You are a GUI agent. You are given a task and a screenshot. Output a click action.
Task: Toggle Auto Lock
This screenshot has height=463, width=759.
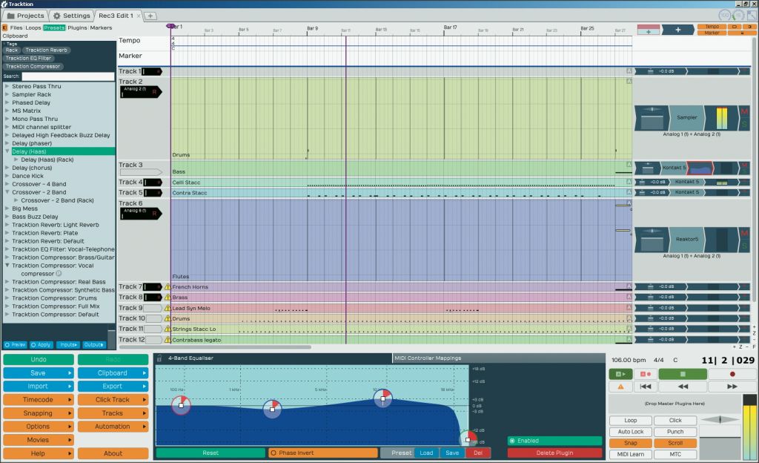tap(630, 432)
